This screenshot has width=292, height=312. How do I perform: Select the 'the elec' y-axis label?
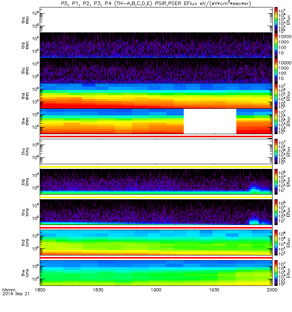25,121
